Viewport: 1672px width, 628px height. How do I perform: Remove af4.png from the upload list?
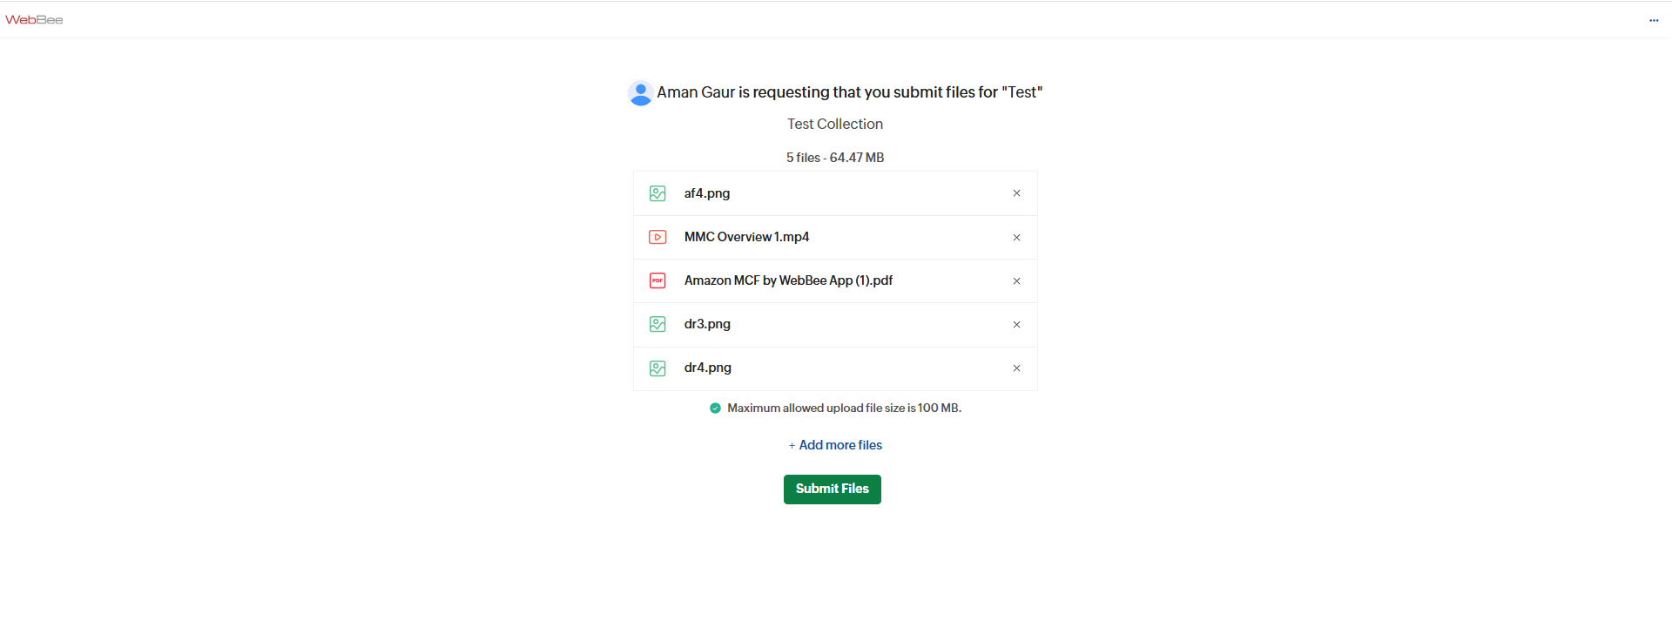click(1016, 193)
